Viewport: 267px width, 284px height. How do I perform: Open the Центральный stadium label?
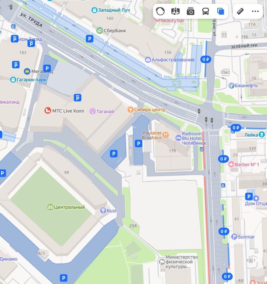coord(69,207)
